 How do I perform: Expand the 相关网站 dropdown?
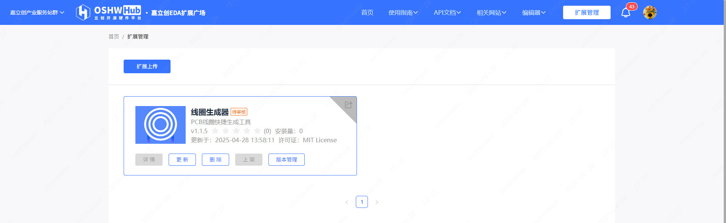pos(491,12)
